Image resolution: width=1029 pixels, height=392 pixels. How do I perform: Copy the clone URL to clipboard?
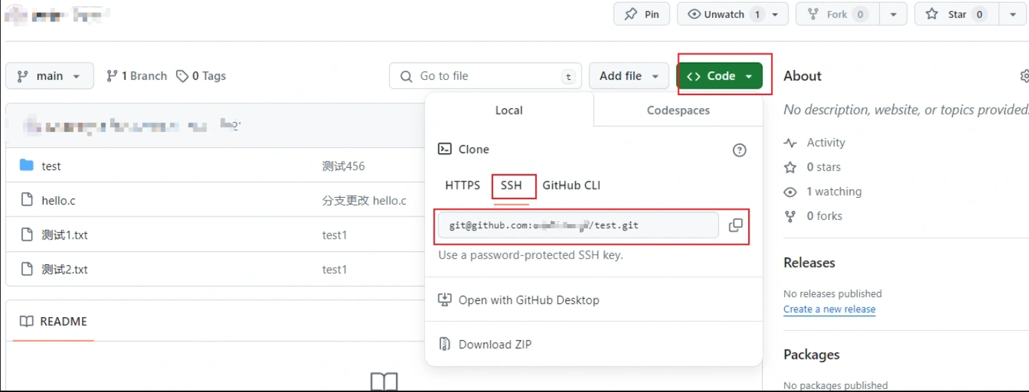click(x=736, y=225)
